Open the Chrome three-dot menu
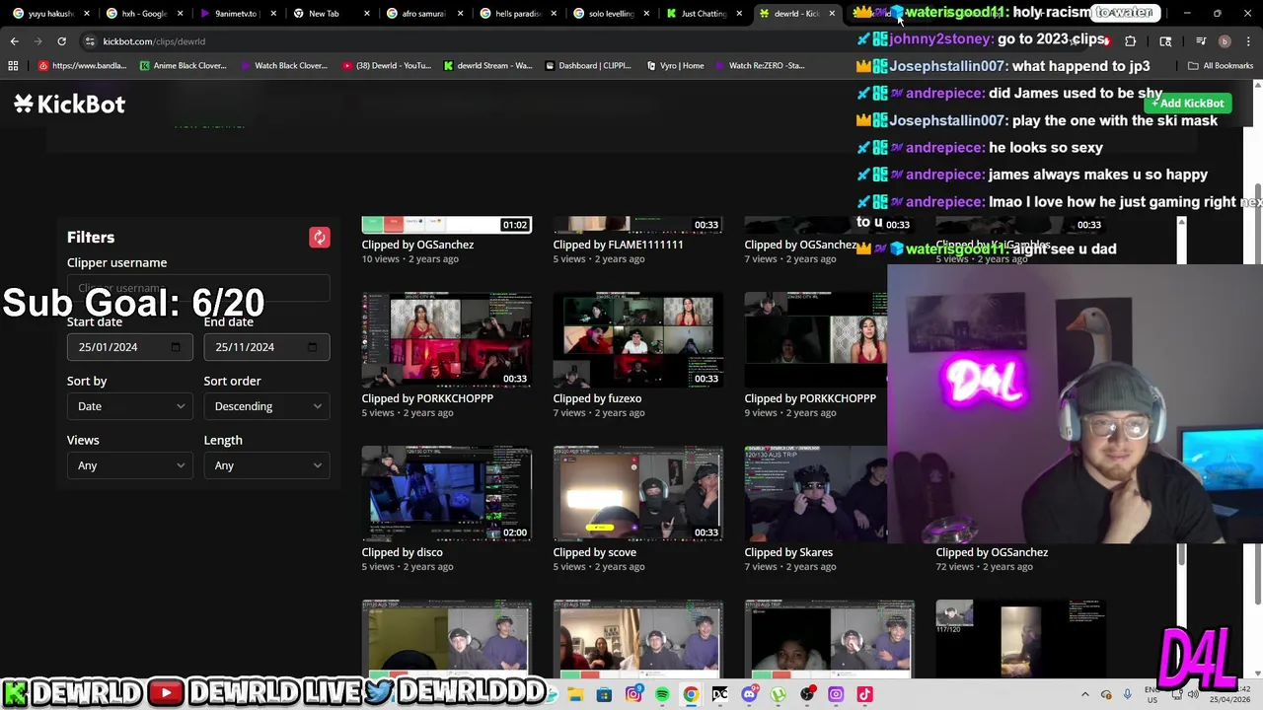The image size is (1263, 710). coord(1248,41)
